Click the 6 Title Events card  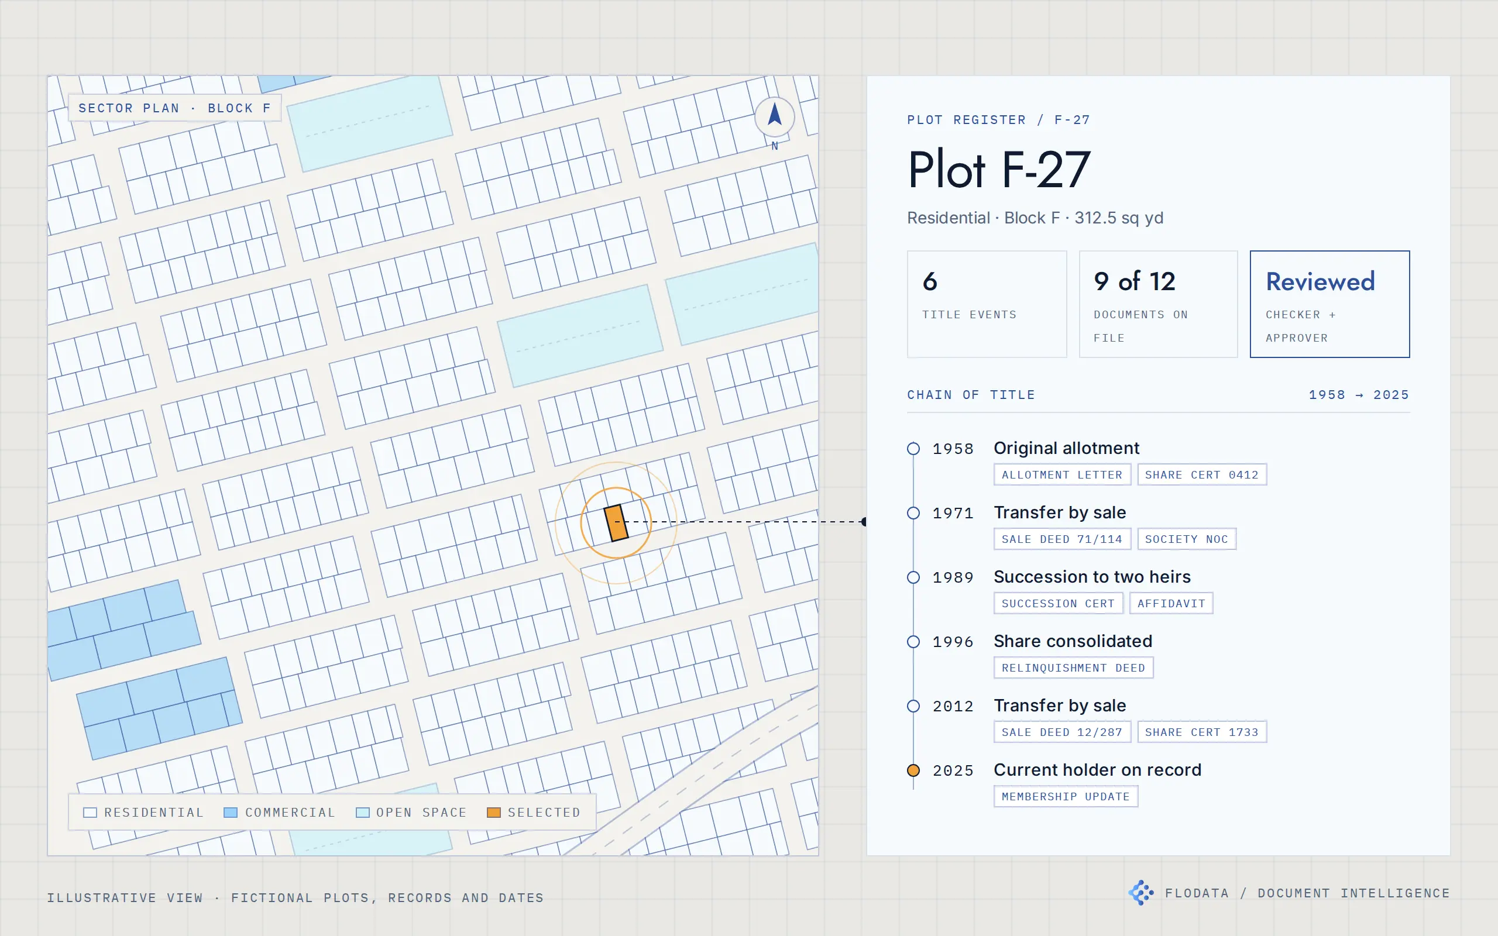(x=987, y=304)
